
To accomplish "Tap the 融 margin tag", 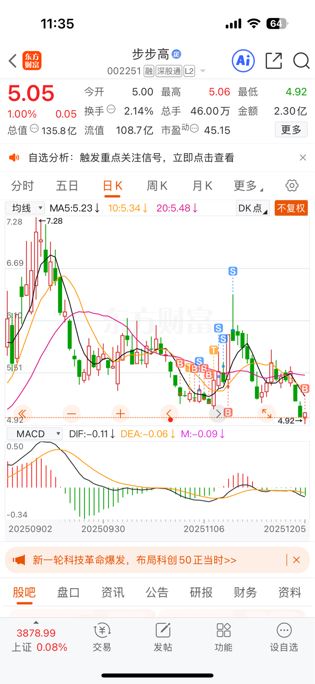I will 149,71.
